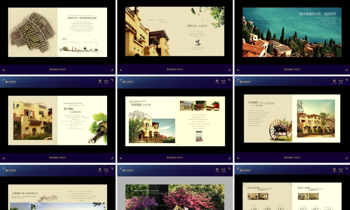This screenshot has height=210, width=350.
Task: Click 伟星置业 logo above floor plan slide
Action: pyautogui.click(x=245, y=170)
